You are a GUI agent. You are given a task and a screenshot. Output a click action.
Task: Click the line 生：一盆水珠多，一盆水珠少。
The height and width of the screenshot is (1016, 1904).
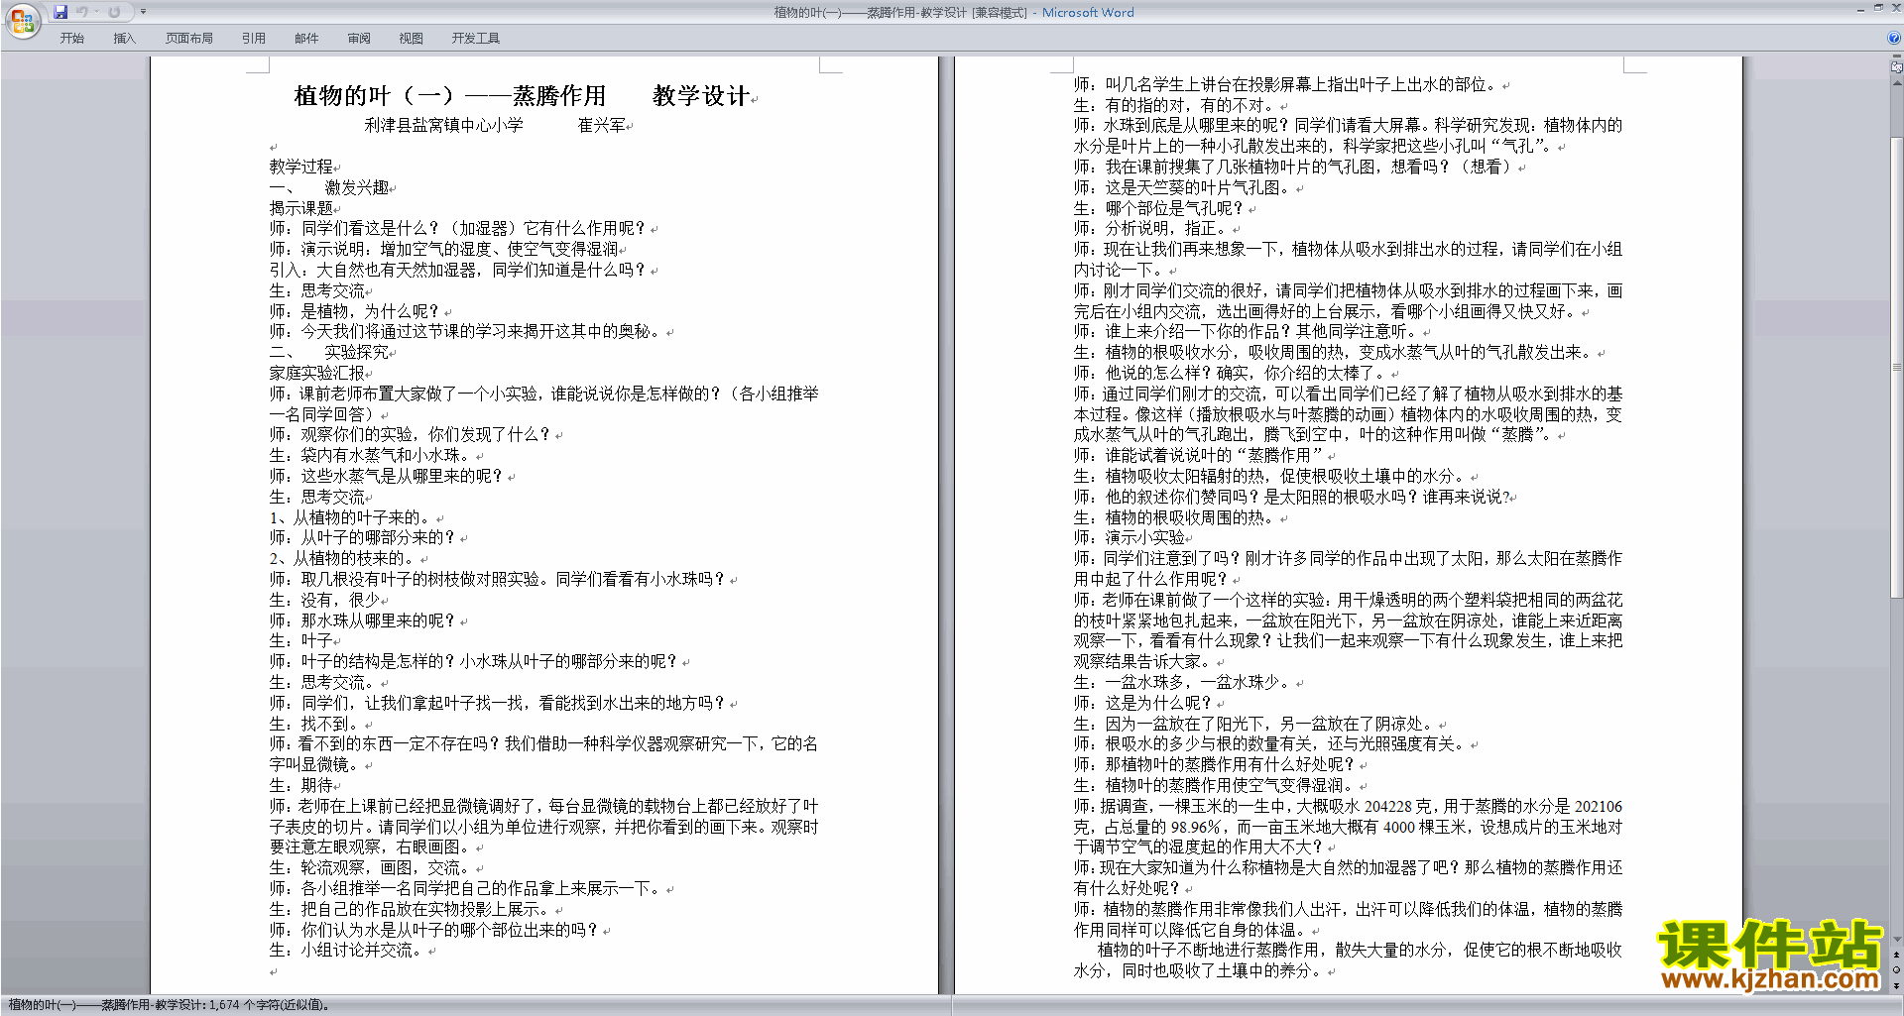[1183, 682]
